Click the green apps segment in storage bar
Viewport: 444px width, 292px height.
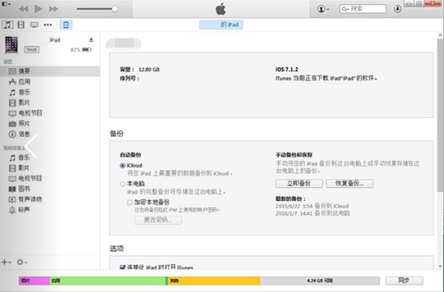point(107,281)
